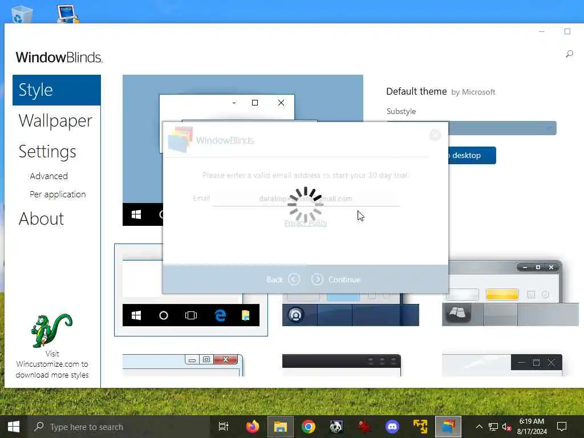Click the search magnifier in WindowBlinds
Image resolution: width=584 pixels, height=438 pixels.
pyautogui.click(x=569, y=54)
